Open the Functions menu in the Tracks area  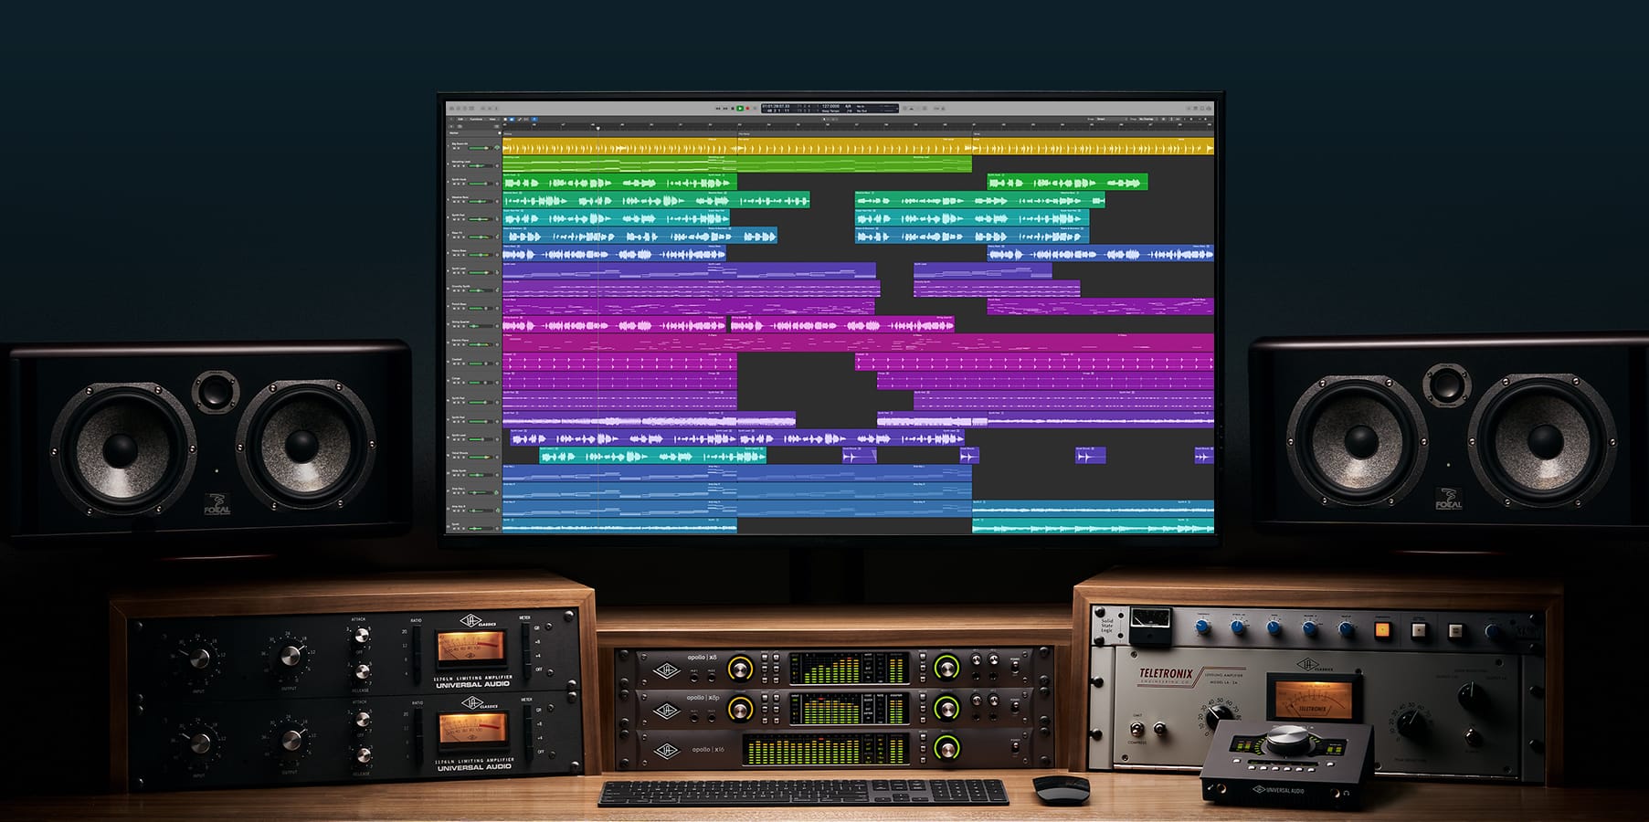[476, 119]
